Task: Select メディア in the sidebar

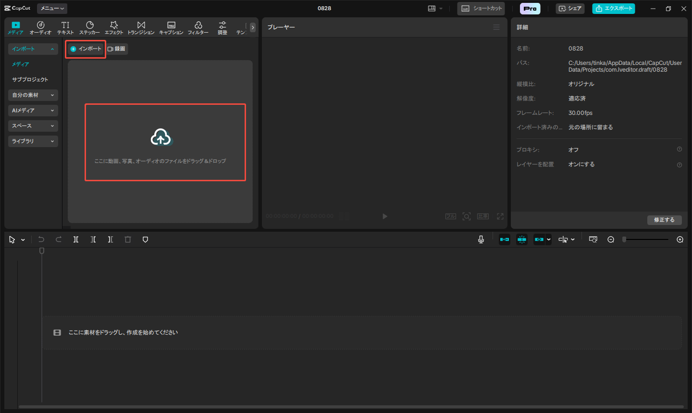Action: click(x=21, y=64)
